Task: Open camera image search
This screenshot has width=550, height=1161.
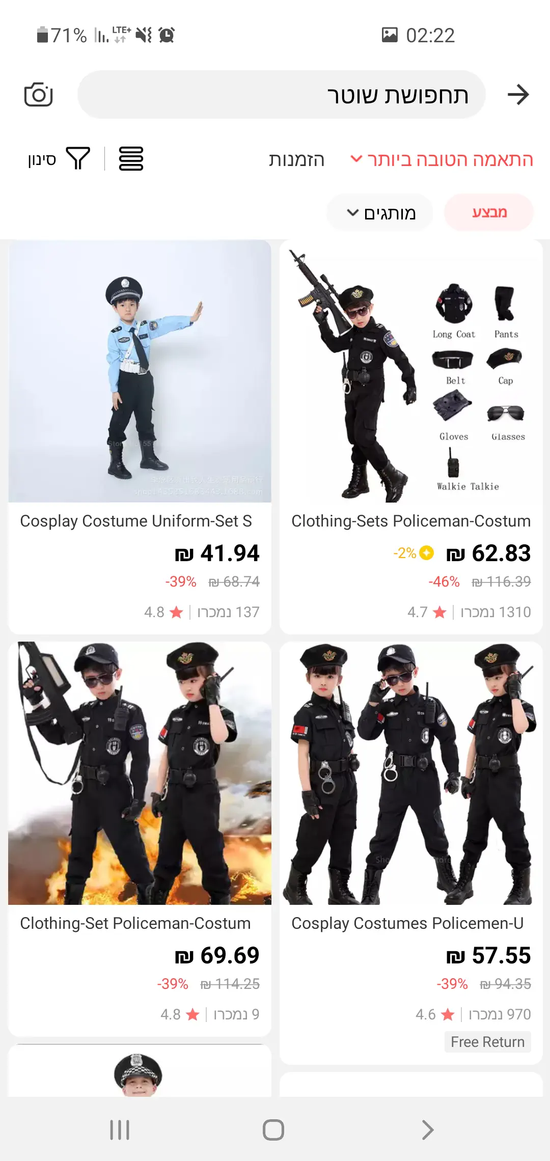Action: [x=39, y=95]
